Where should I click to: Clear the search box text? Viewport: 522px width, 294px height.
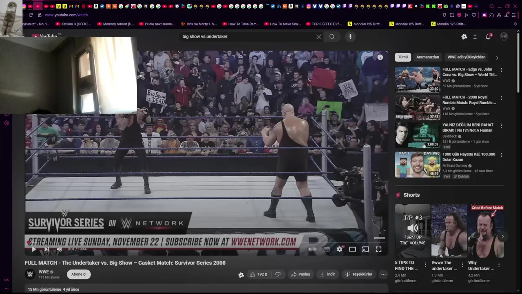pos(319,36)
